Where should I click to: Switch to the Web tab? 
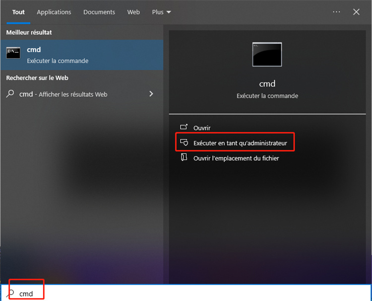(x=133, y=12)
